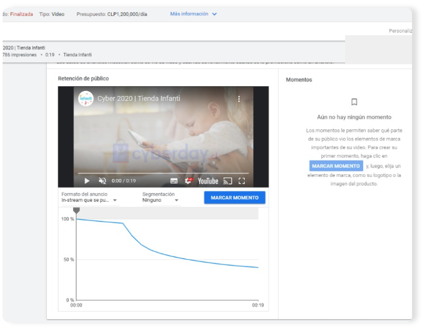
Task: Click the Infanti channel avatar
Action: point(86,99)
